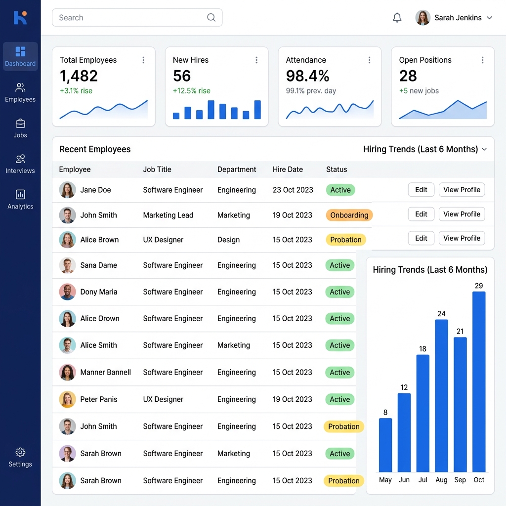Edit Alice Brown's record

point(421,238)
